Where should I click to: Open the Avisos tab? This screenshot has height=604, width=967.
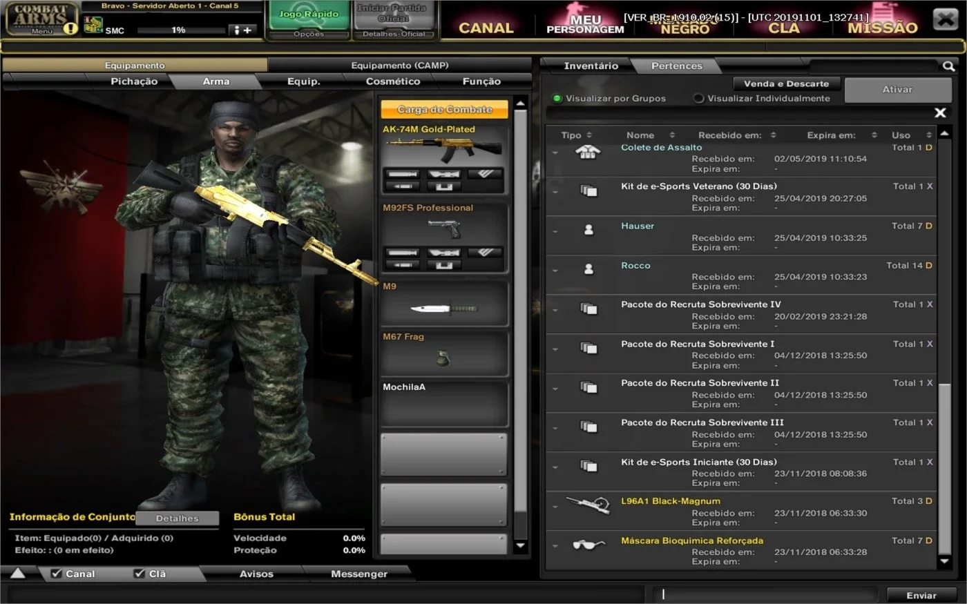[x=256, y=574]
